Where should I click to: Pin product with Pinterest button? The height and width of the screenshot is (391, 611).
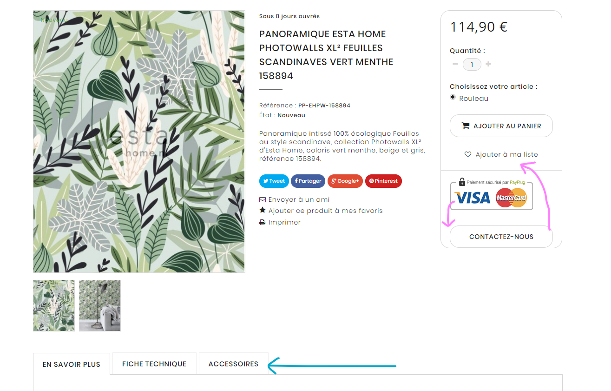[383, 181]
